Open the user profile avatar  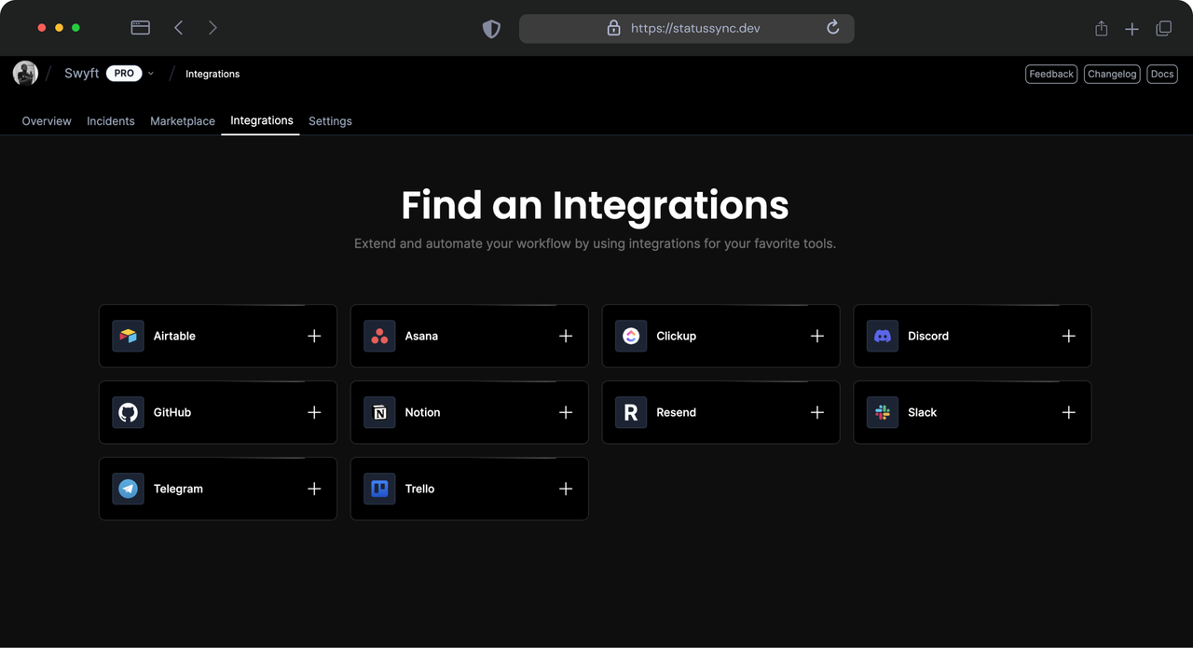tap(25, 73)
